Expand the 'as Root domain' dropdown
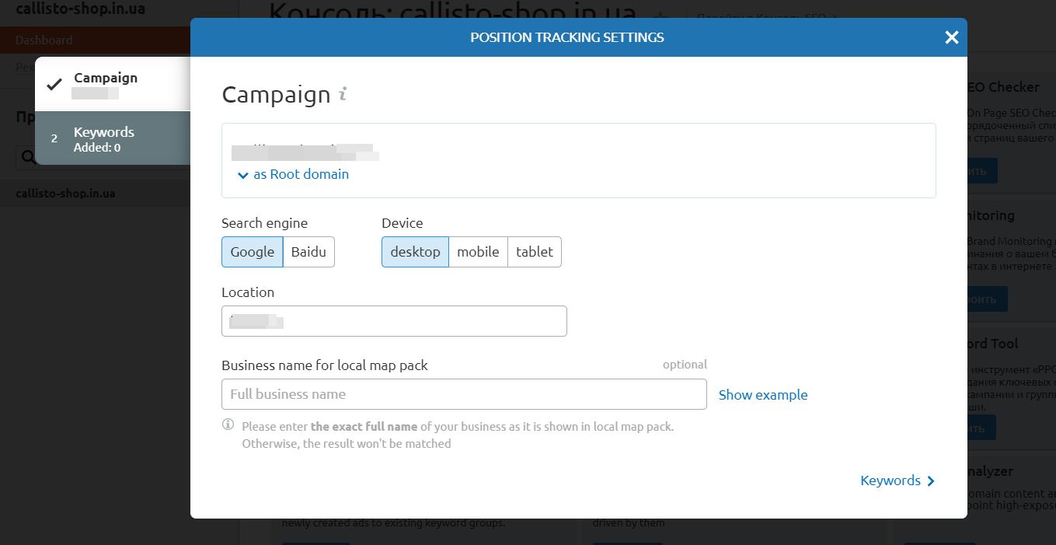The height and width of the screenshot is (545, 1056). pos(293,174)
